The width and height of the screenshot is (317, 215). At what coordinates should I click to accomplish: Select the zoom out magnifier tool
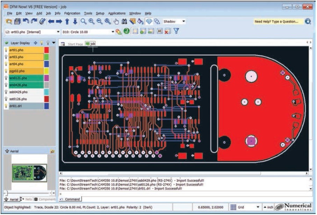(100, 21)
